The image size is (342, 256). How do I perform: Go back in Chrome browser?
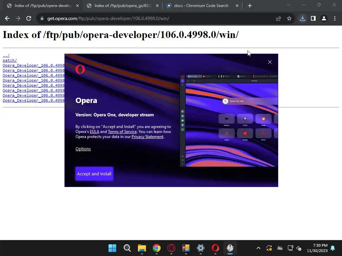tap(7, 19)
